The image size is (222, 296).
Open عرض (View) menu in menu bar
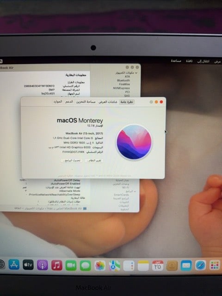point(217,62)
